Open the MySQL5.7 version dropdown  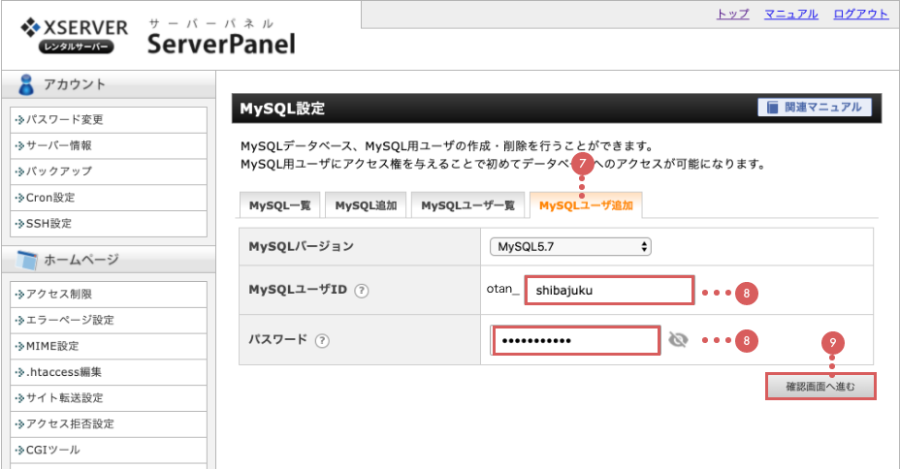pyautogui.click(x=569, y=247)
